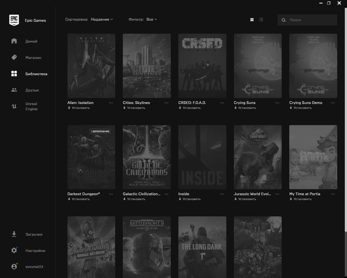Open the New 'n' Tasty Oddworld cover
The width and height of the screenshot is (347, 278).
pyautogui.click(x=91, y=247)
